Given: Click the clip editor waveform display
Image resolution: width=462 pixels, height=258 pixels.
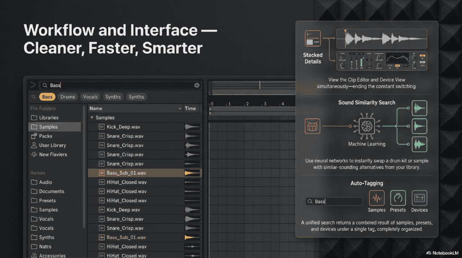Looking at the screenshot, I should pos(382,38).
